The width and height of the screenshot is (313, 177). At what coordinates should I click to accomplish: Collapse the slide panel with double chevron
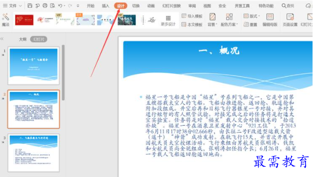coord(2,39)
